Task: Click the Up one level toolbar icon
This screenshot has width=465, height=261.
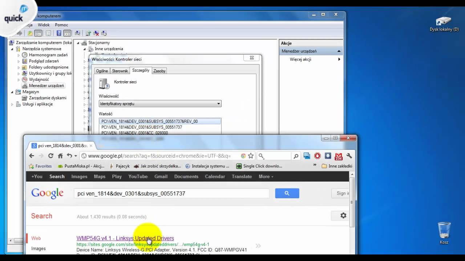Action: tap(30, 33)
